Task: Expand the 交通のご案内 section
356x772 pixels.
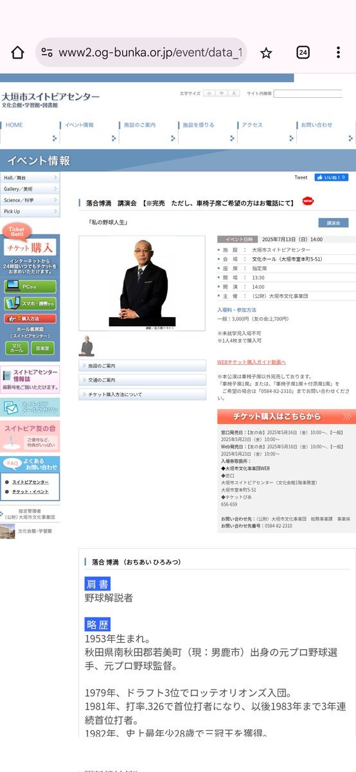Action: pos(143,380)
